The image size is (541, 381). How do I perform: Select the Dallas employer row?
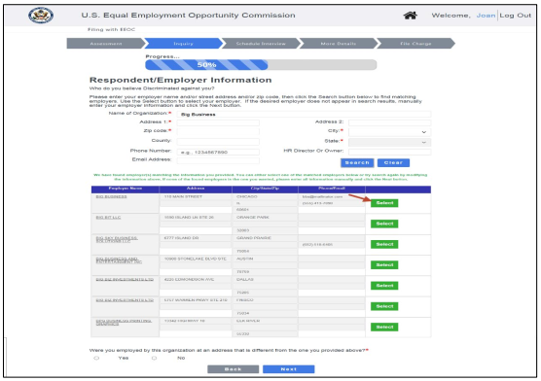[384, 286]
